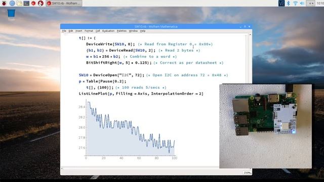The height and width of the screenshot is (182, 324).
Task: Maximize the Mathematica notebook window
Action: pos(245,27)
